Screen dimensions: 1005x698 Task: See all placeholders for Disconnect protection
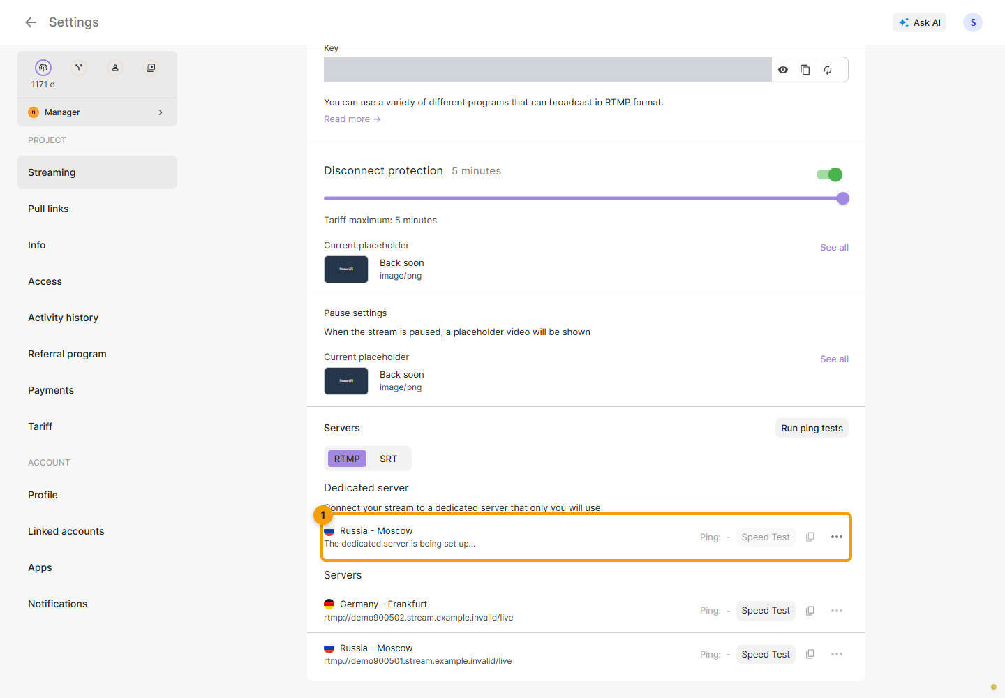click(834, 247)
